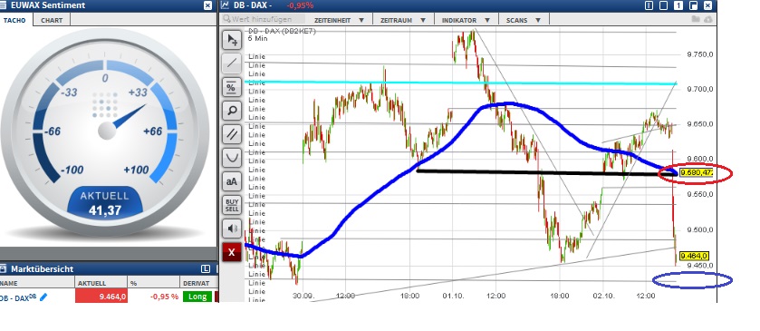Image resolution: width=760 pixels, height=331 pixels.
Task: Click the 9.550,0 price axis label
Action: (700, 194)
